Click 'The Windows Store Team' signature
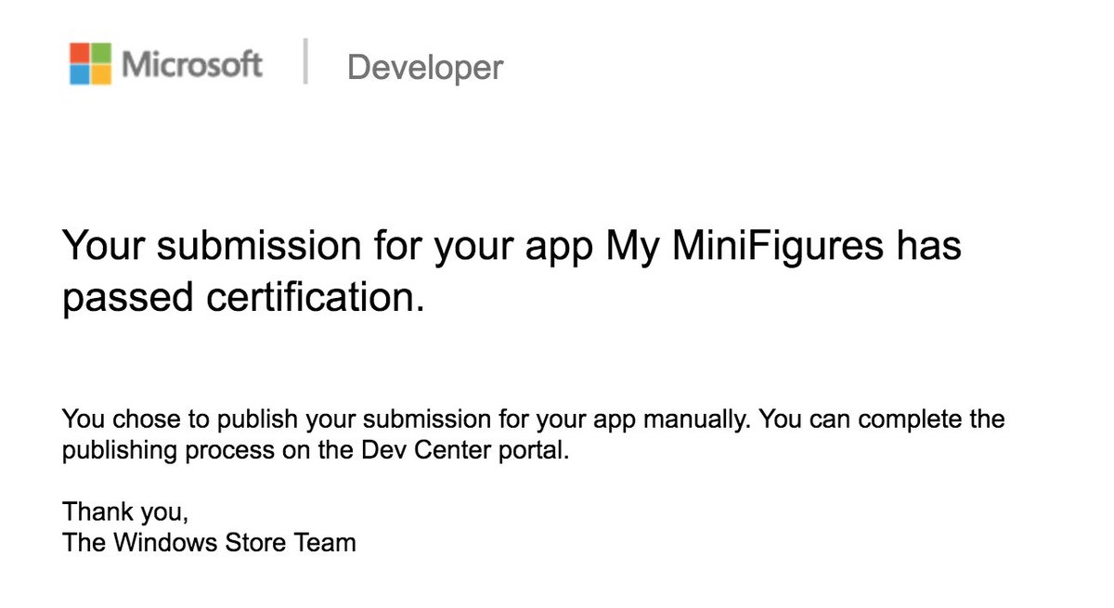 (209, 542)
